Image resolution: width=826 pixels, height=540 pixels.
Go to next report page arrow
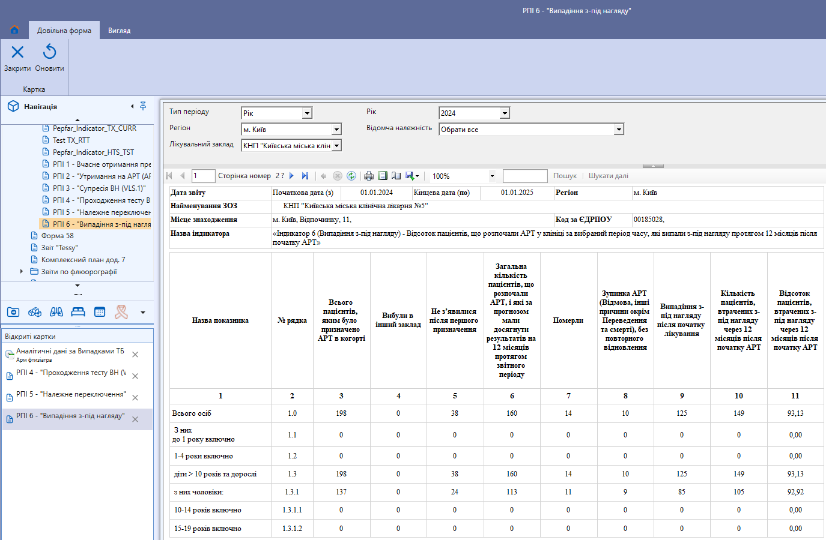click(291, 176)
